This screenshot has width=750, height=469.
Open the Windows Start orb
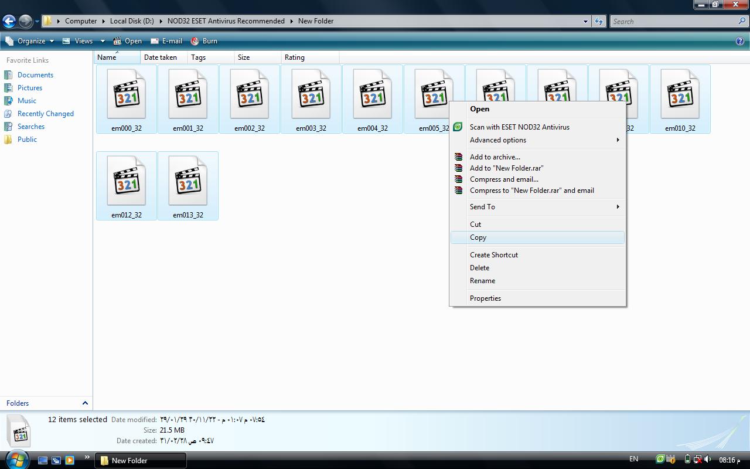click(16, 459)
